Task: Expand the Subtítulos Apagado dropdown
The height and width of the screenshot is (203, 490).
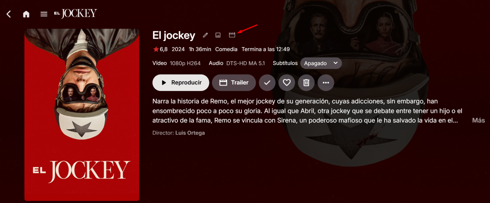Action: tap(321, 63)
